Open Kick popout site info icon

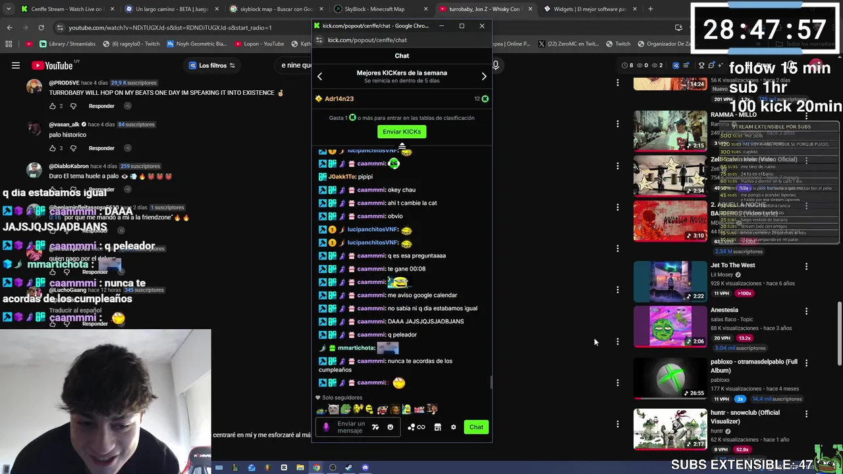click(x=319, y=39)
